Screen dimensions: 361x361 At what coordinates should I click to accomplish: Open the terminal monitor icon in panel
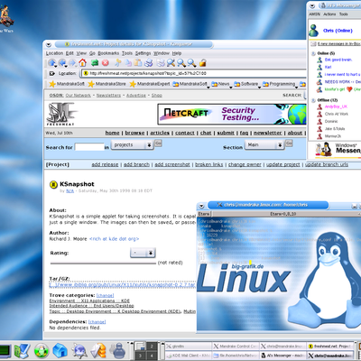click(x=5, y=351)
